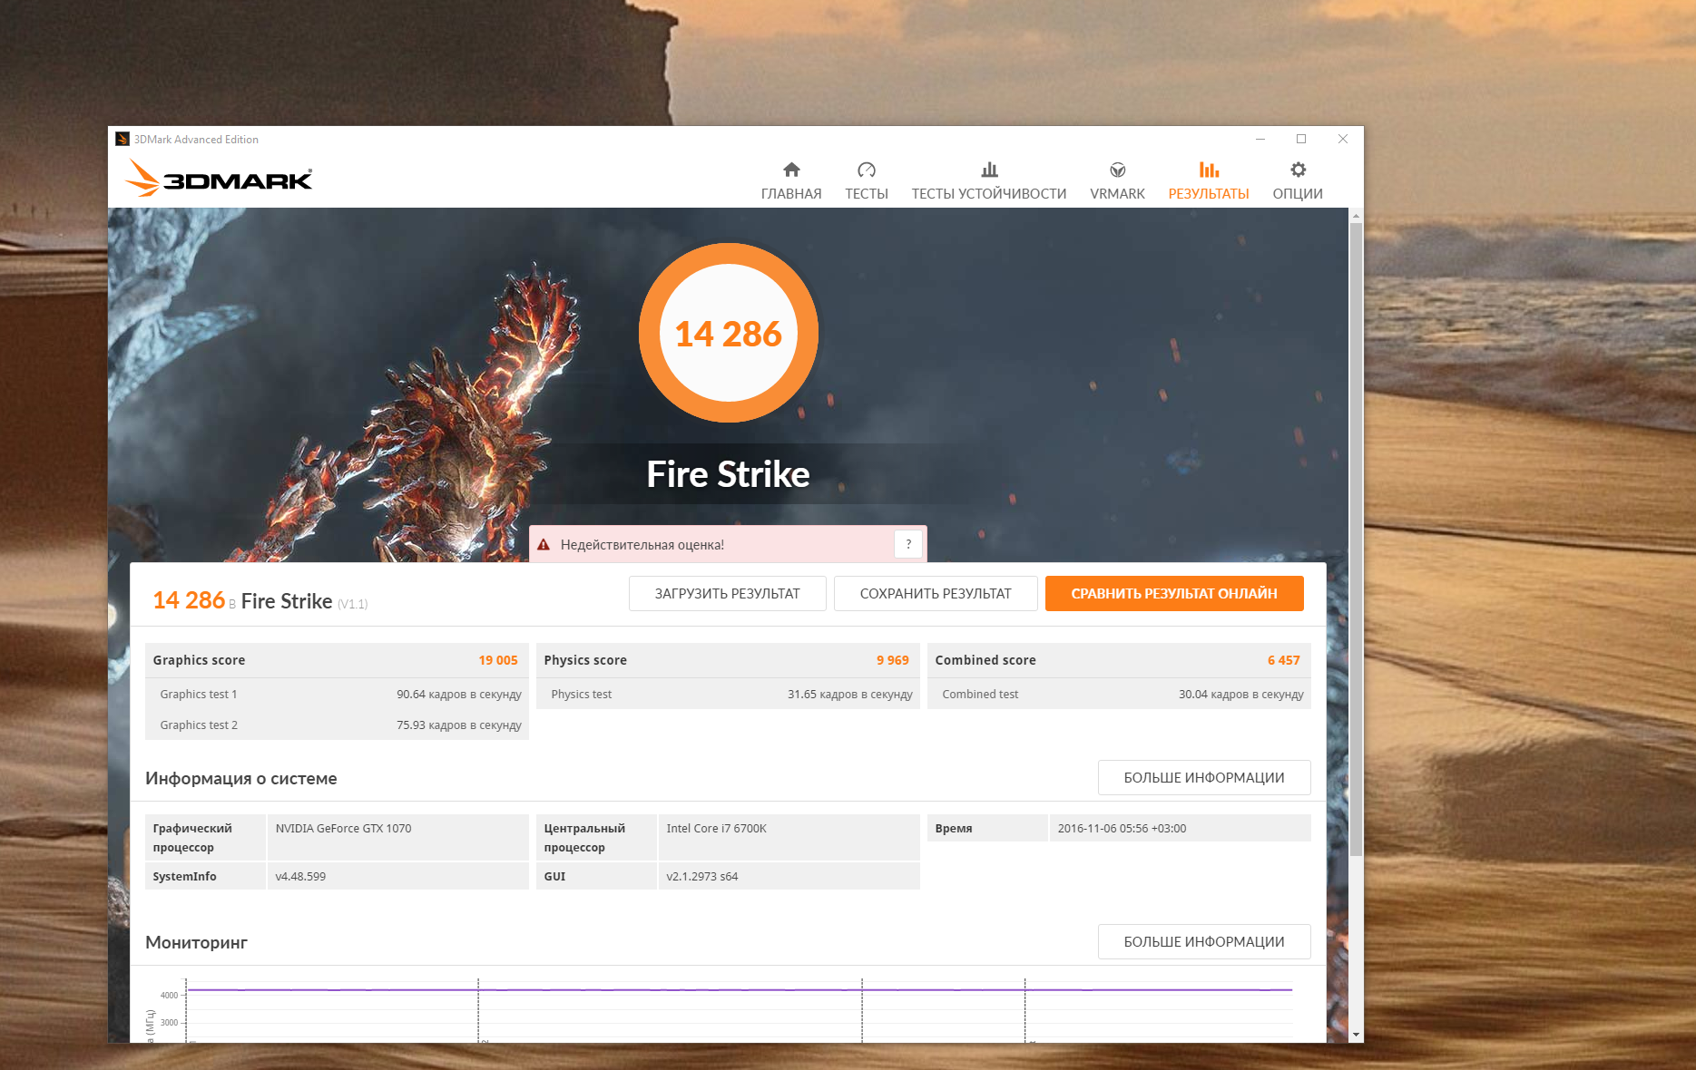The width and height of the screenshot is (1696, 1070).
Task: Click the large 14 286 score circle
Action: [729, 333]
